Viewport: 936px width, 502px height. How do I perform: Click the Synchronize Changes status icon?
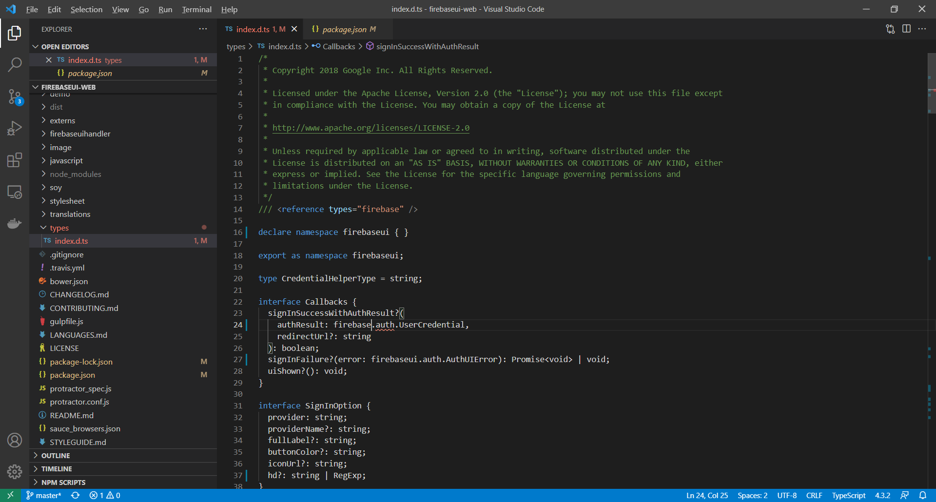coord(75,495)
